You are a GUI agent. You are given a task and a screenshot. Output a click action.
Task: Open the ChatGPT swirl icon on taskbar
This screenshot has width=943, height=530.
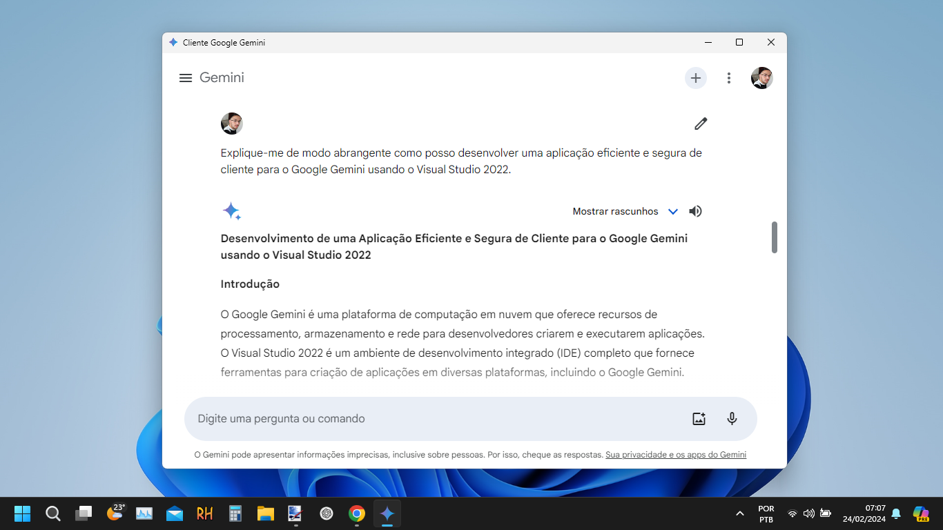click(x=327, y=513)
